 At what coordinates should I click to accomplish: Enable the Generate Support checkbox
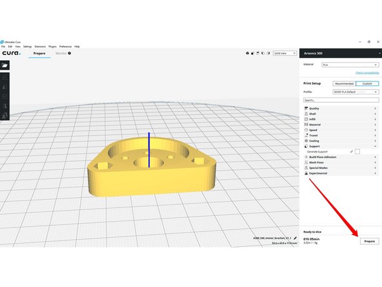tap(357, 151)
